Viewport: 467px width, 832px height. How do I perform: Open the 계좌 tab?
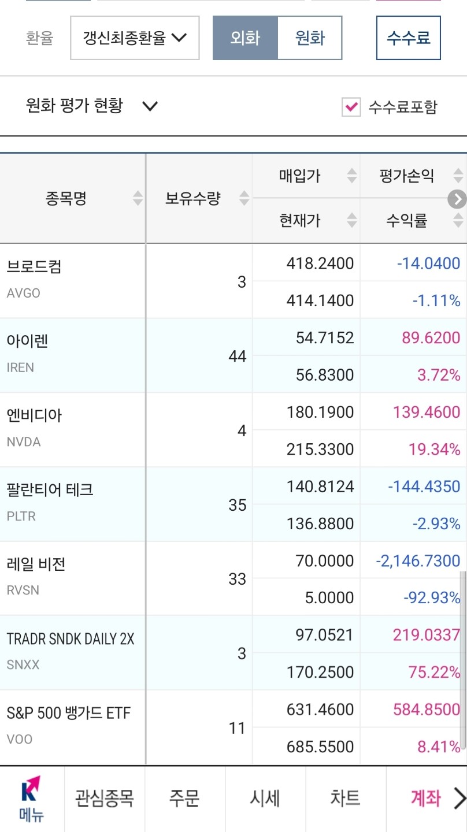(425, 798)
